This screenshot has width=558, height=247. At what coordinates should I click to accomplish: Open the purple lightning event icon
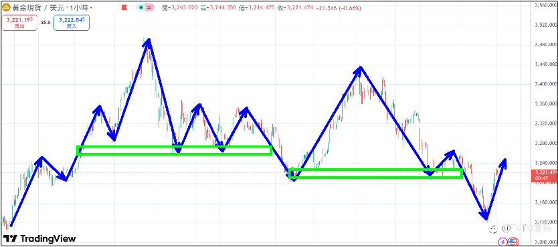503,242
